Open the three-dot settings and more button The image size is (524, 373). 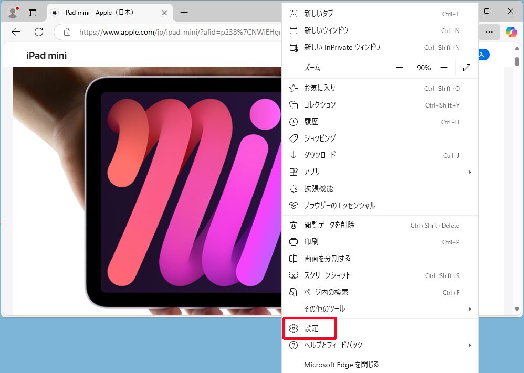(x=489, y=32)
